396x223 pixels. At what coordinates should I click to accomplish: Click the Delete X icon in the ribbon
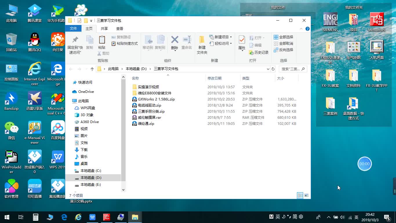(x=175, y=39)
